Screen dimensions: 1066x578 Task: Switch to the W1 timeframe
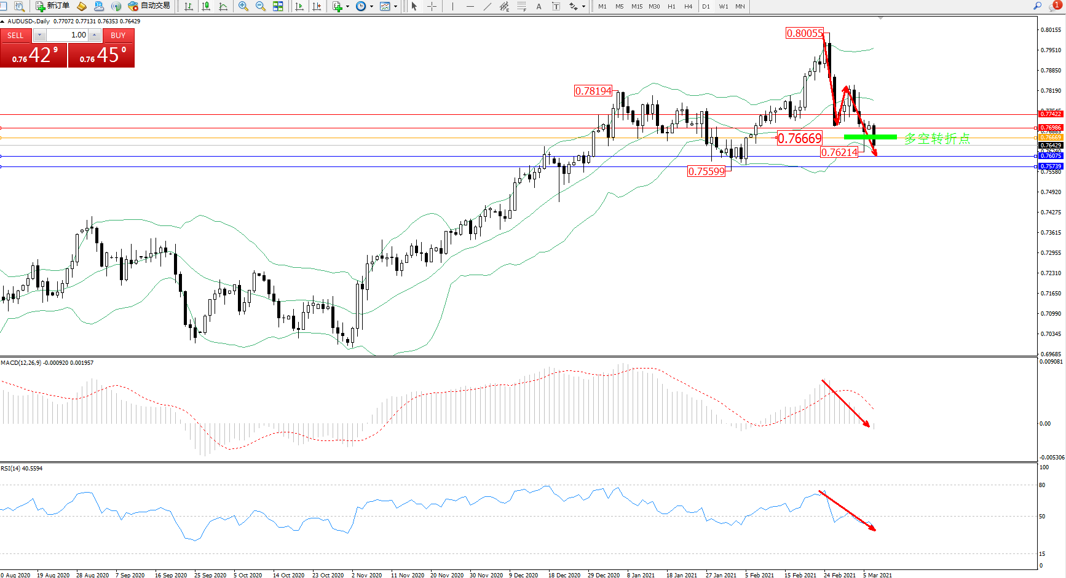click(724, 6)
